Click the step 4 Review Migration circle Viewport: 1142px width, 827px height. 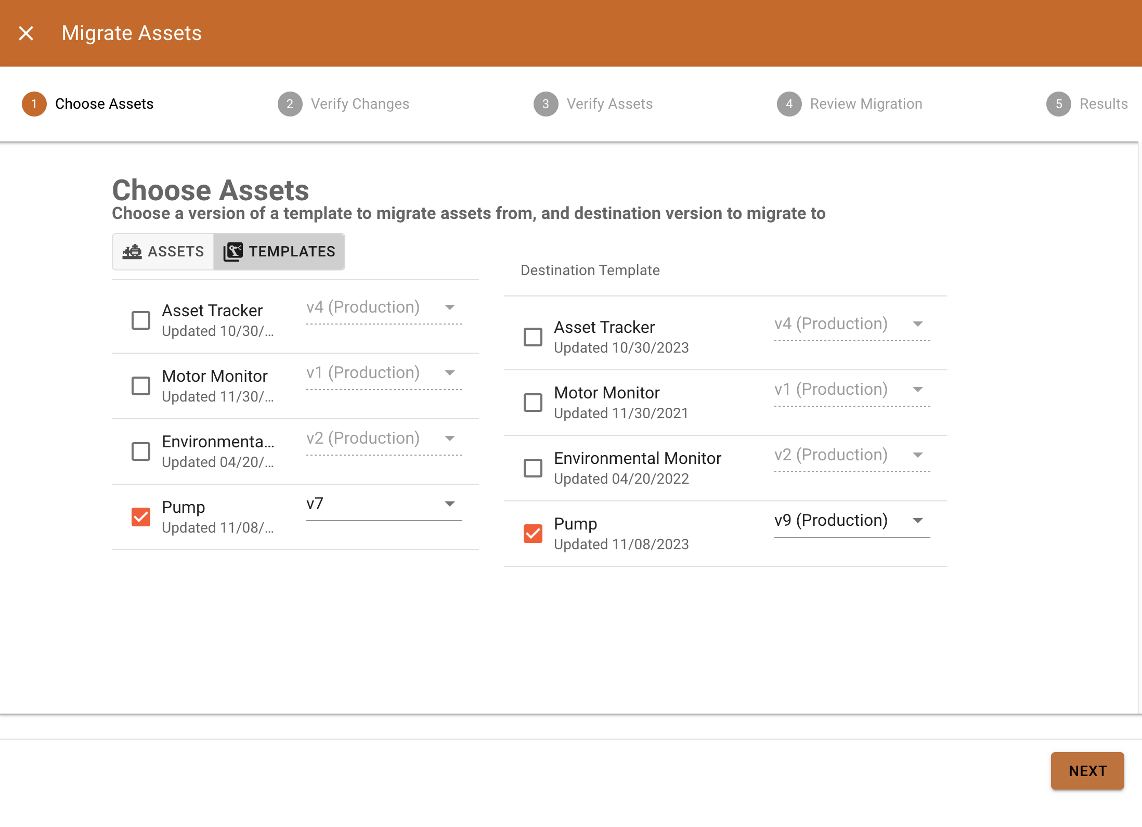(788, 104)
